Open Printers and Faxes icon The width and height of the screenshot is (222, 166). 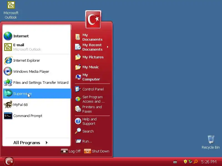tap(78, 109)
